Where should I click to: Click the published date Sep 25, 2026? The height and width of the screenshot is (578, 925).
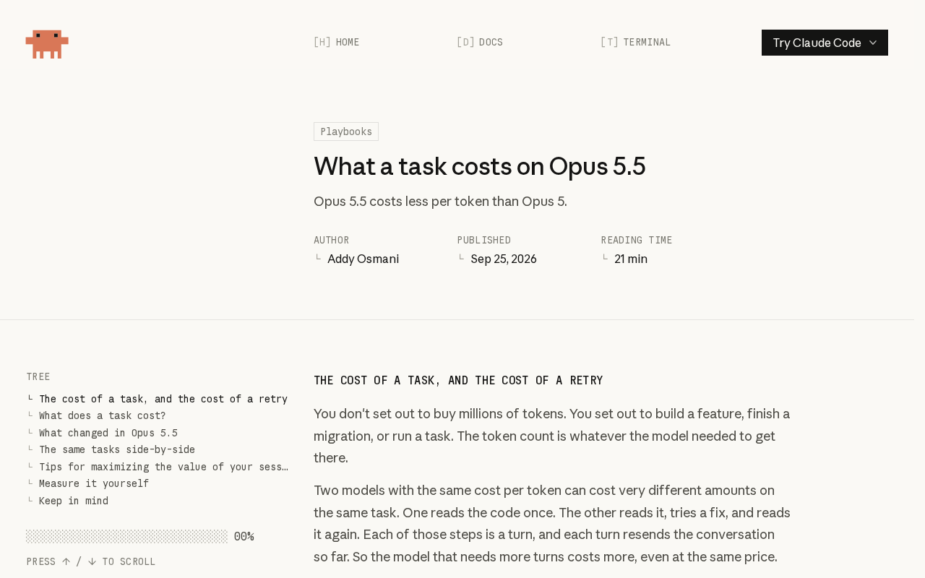coord(504,259)
